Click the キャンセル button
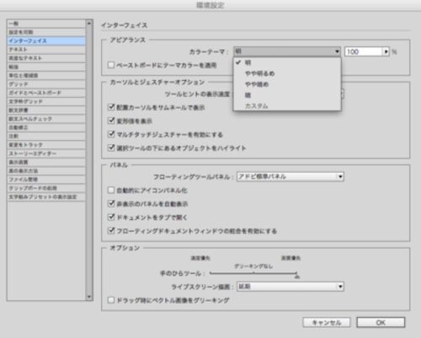 pyautogui.click(x=327, y=323)
